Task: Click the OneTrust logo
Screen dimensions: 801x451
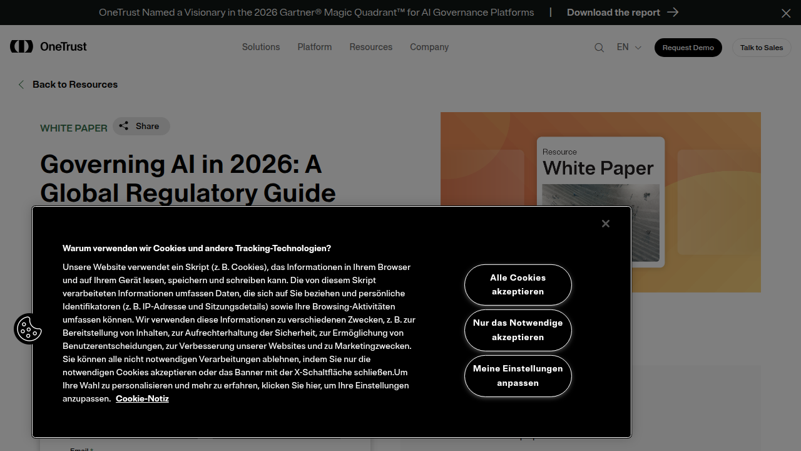Action: [x=48, y=46]
